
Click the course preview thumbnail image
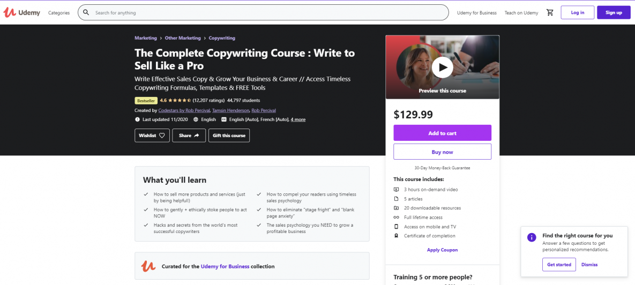pyautogui.click(x=442, y=67)
